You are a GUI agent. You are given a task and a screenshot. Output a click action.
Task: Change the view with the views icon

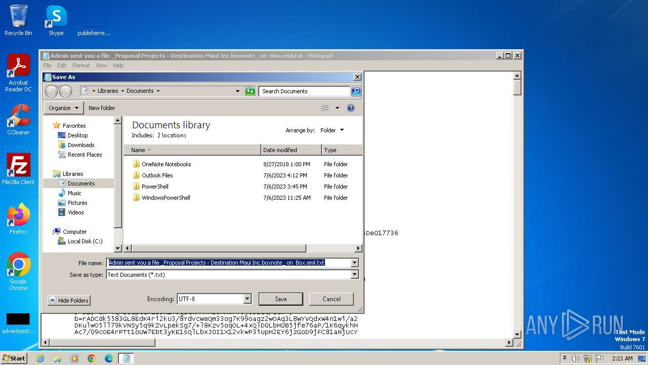click(x=325, y=108)
